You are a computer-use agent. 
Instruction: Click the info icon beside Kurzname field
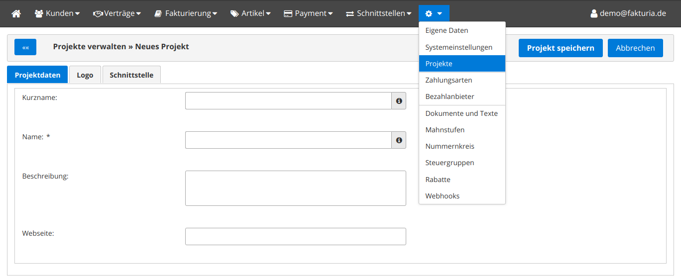(x=399, y=101)
